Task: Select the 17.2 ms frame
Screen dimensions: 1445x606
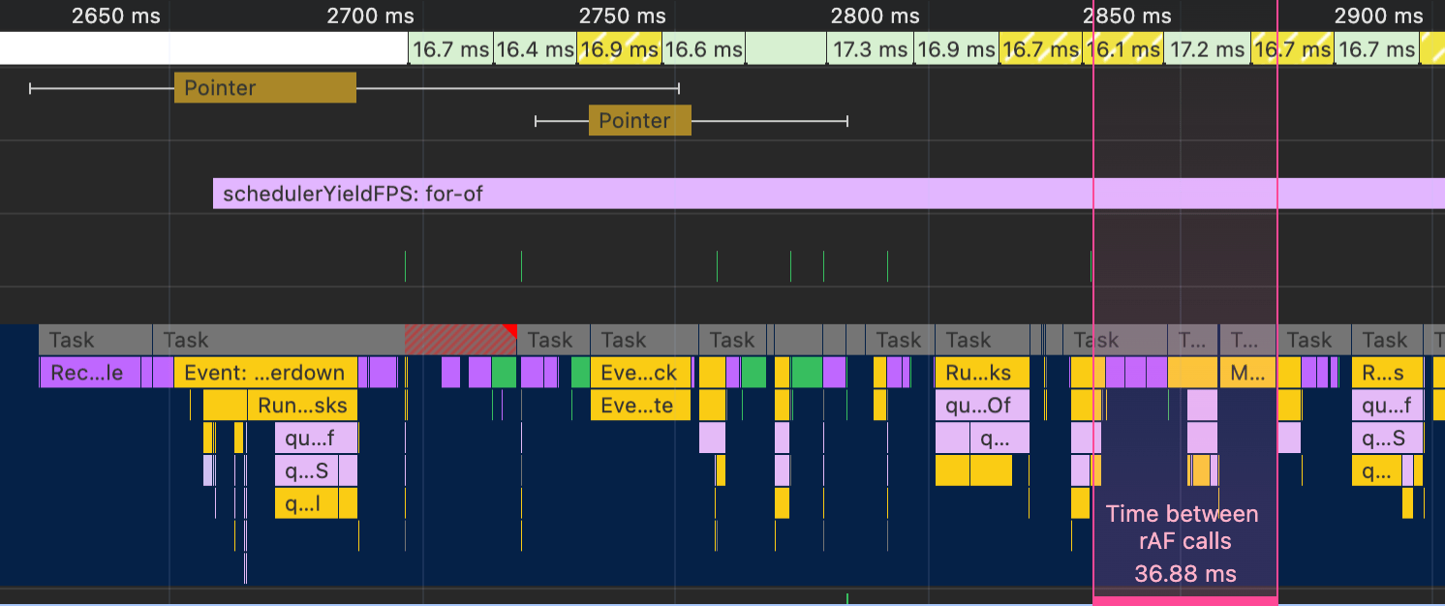Action: coord(1207,48)
